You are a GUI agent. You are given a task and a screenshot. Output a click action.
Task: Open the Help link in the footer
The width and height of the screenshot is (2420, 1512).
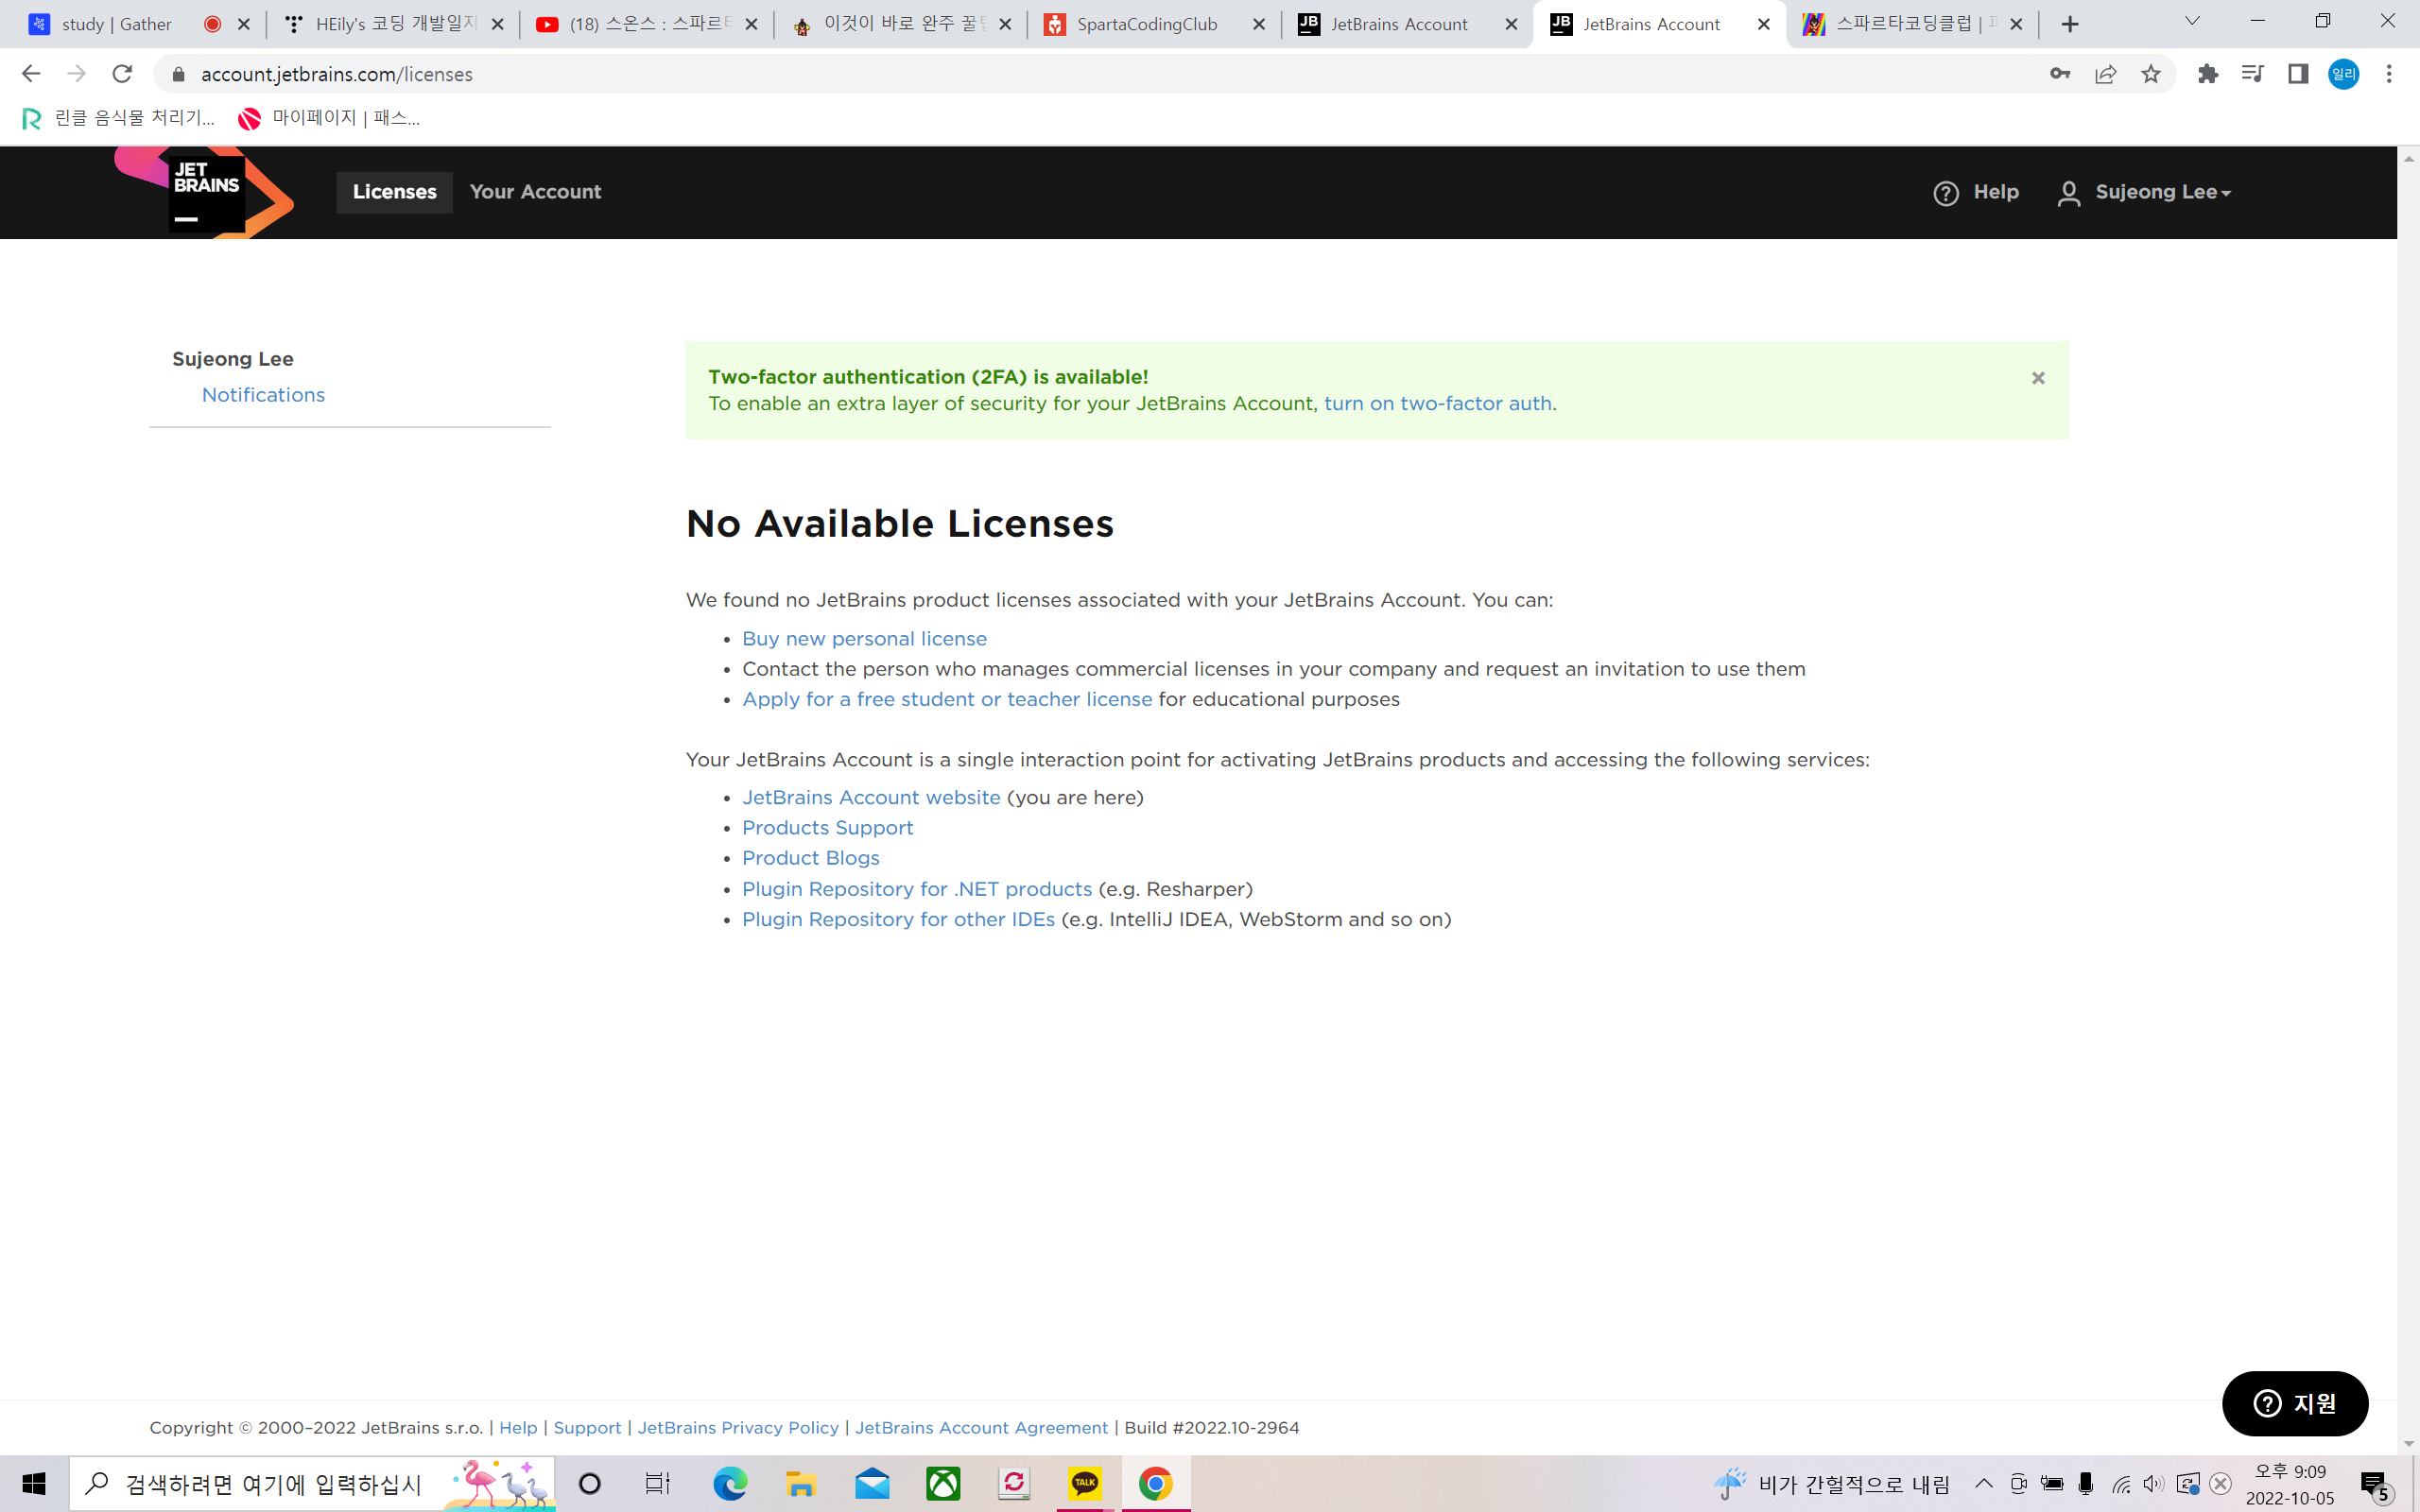518,1428
